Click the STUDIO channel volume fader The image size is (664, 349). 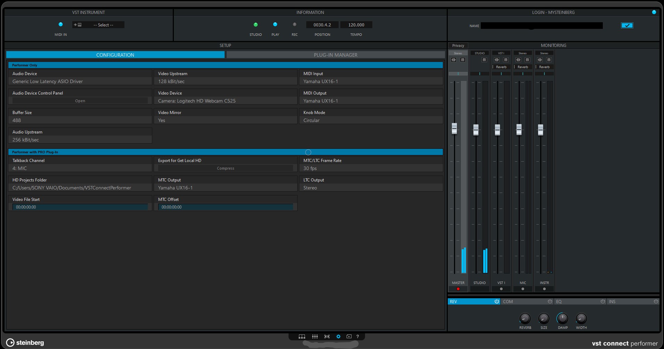[476, 130]
